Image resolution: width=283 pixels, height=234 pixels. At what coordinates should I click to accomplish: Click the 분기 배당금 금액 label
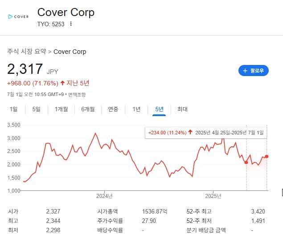click(206, 230)
